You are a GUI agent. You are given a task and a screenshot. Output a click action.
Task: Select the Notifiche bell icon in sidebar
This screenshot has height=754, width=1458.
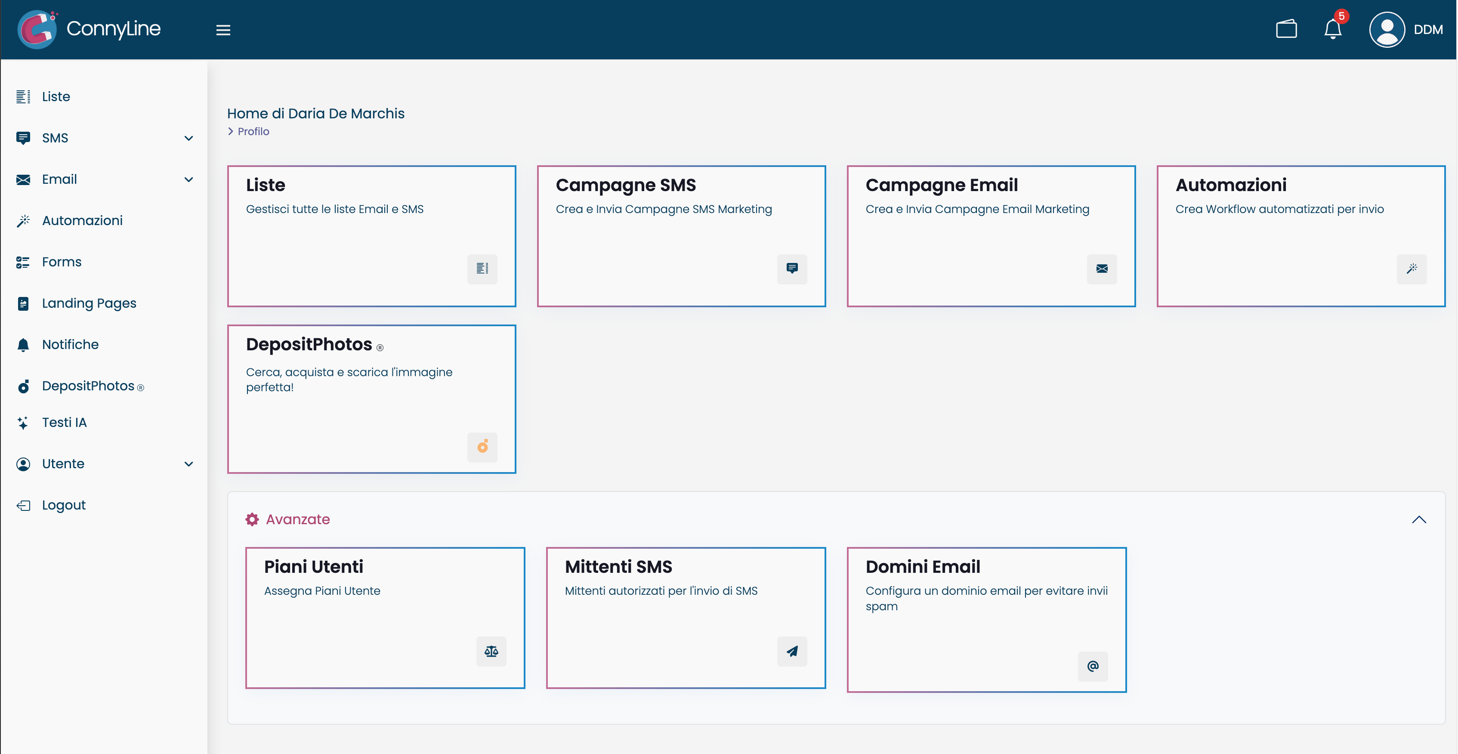click(23, 344)
